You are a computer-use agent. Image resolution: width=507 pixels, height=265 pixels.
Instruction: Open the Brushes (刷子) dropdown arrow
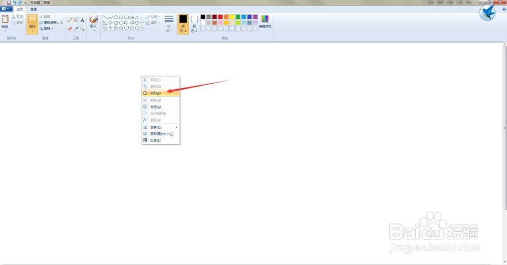point(94,31)
